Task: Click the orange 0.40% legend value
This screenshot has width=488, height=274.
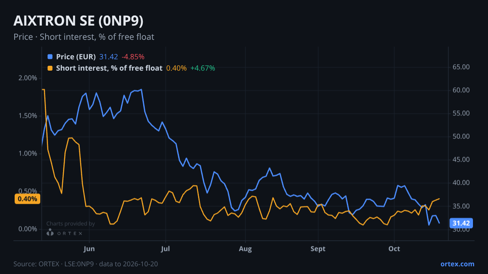Action: pyautogui.click(x=176, y=68)
